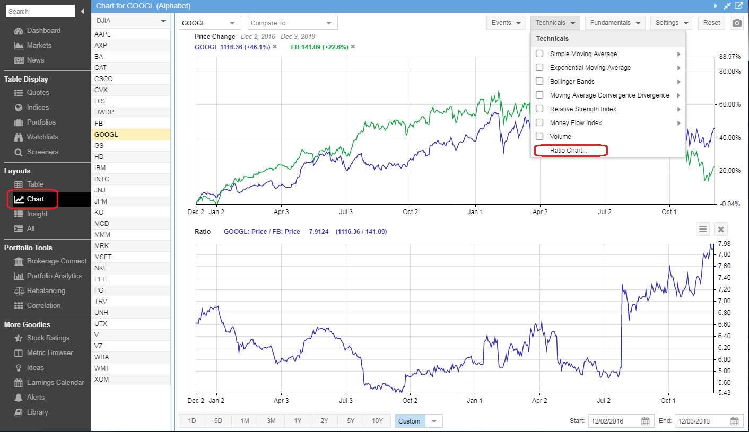Open the chart in a new window
The width and height of the screenshot is (749, 432).
[x=738, y=6]
